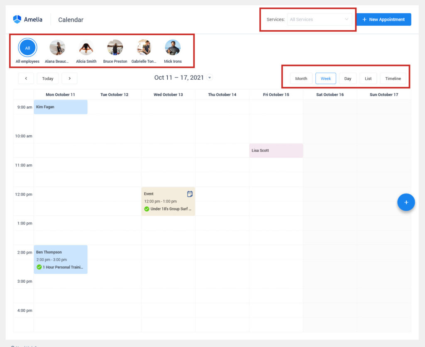This screenshot has width=425, height=347.
Task: Switch to Month view
Action: (x=301, y=78)
